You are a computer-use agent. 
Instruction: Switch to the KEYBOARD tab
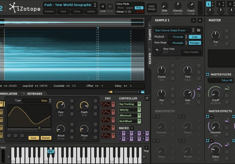click(35, 94)
